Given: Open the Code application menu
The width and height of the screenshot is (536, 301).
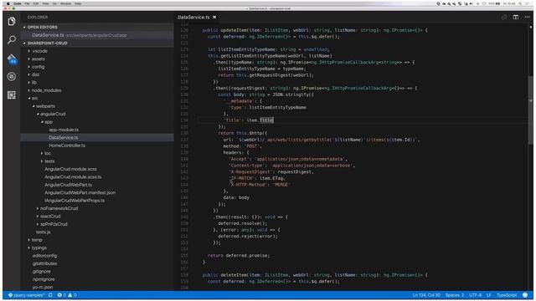Looking at the screenshot, I should pos(18,3).
